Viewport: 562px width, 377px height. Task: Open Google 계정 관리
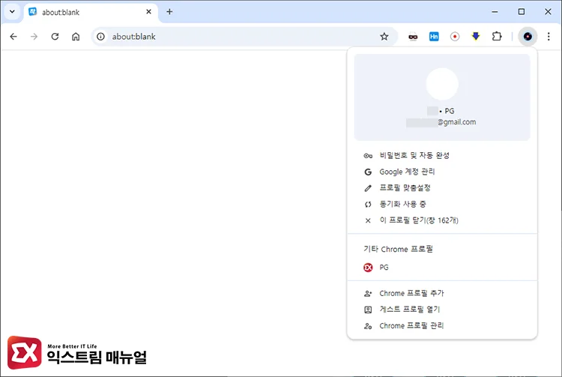(442, 172)
